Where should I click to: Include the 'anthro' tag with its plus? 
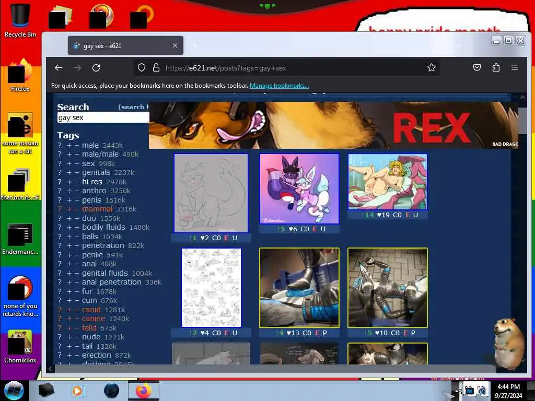[69, 191]
